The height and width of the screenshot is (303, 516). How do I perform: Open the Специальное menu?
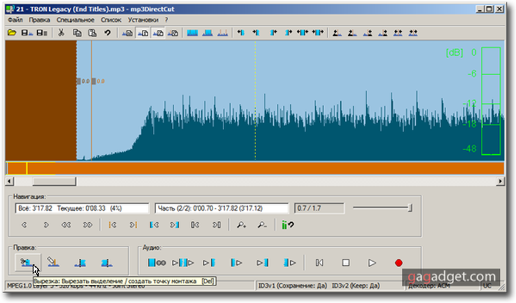(75, 19)
